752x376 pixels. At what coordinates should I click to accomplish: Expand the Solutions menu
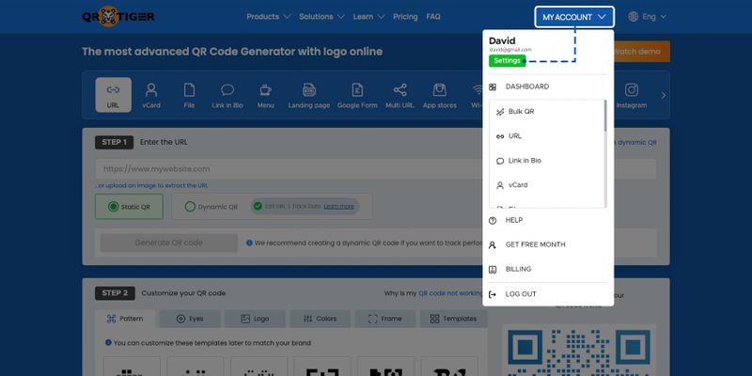click(321, 17)
